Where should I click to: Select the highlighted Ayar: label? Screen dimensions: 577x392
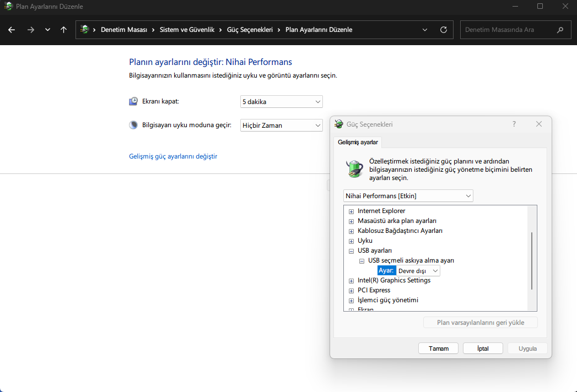pos(386,271)
